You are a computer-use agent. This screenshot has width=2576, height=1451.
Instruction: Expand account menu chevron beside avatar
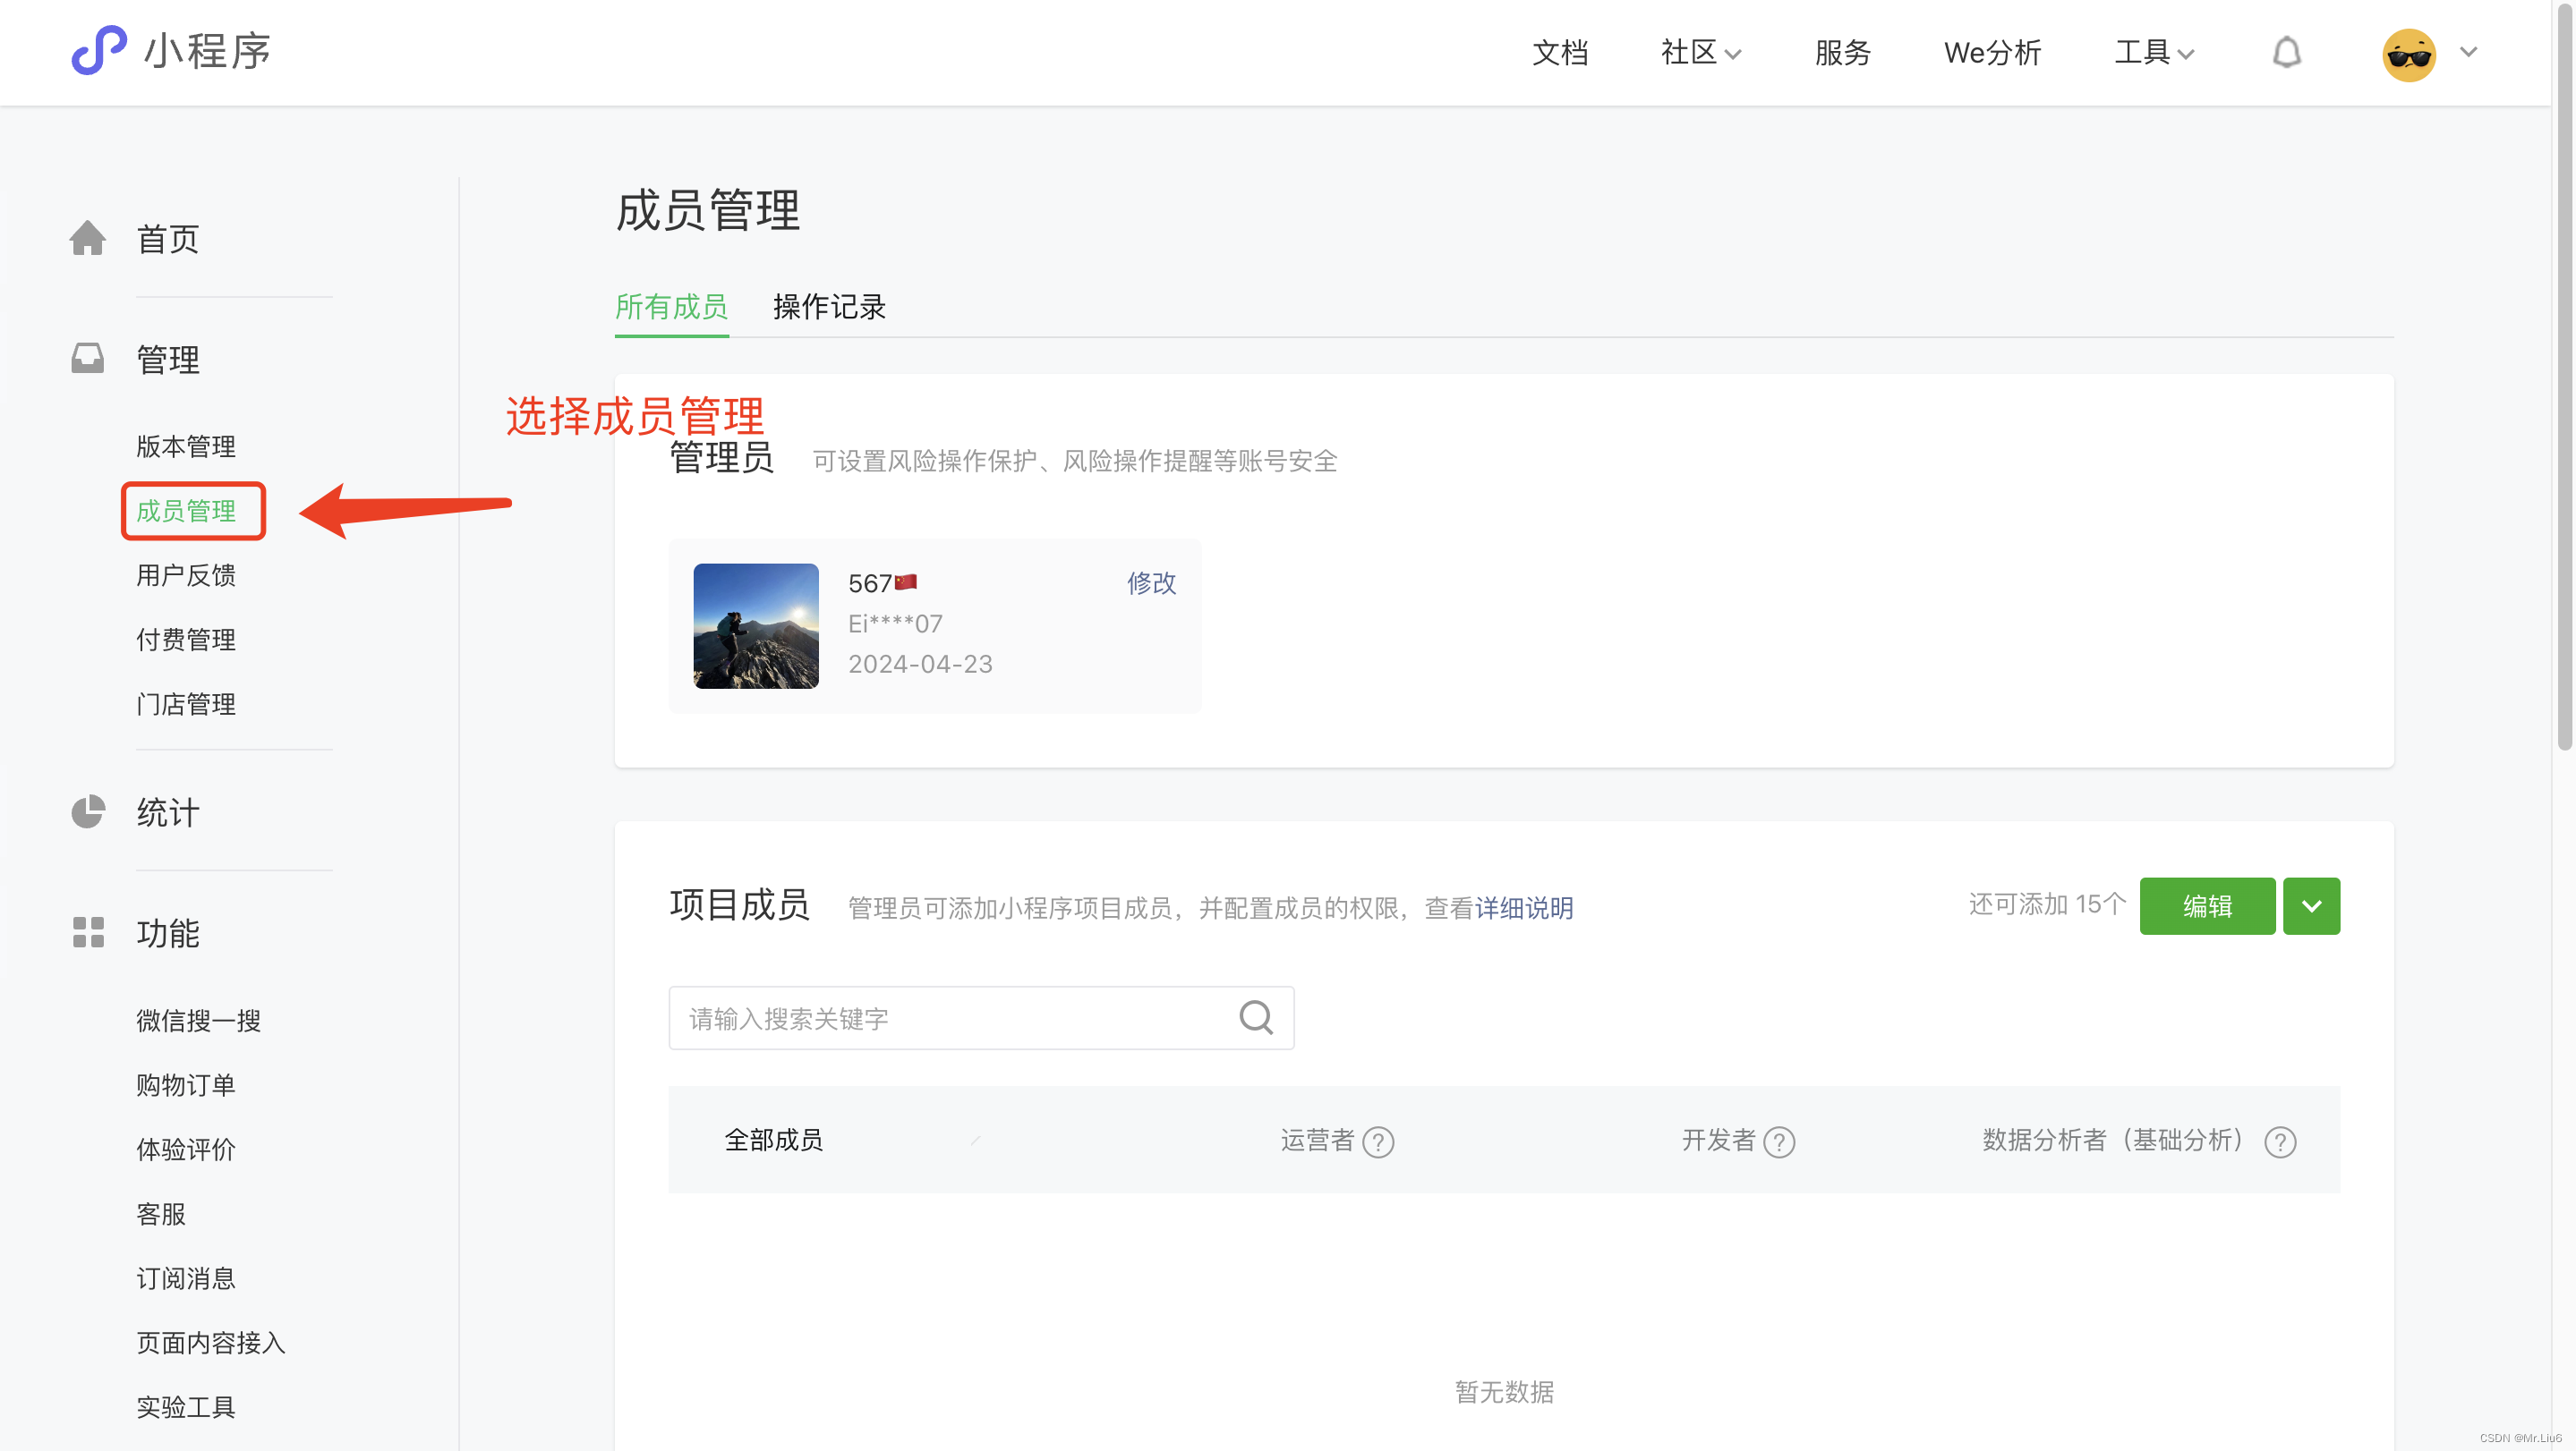pos(2469,52)
